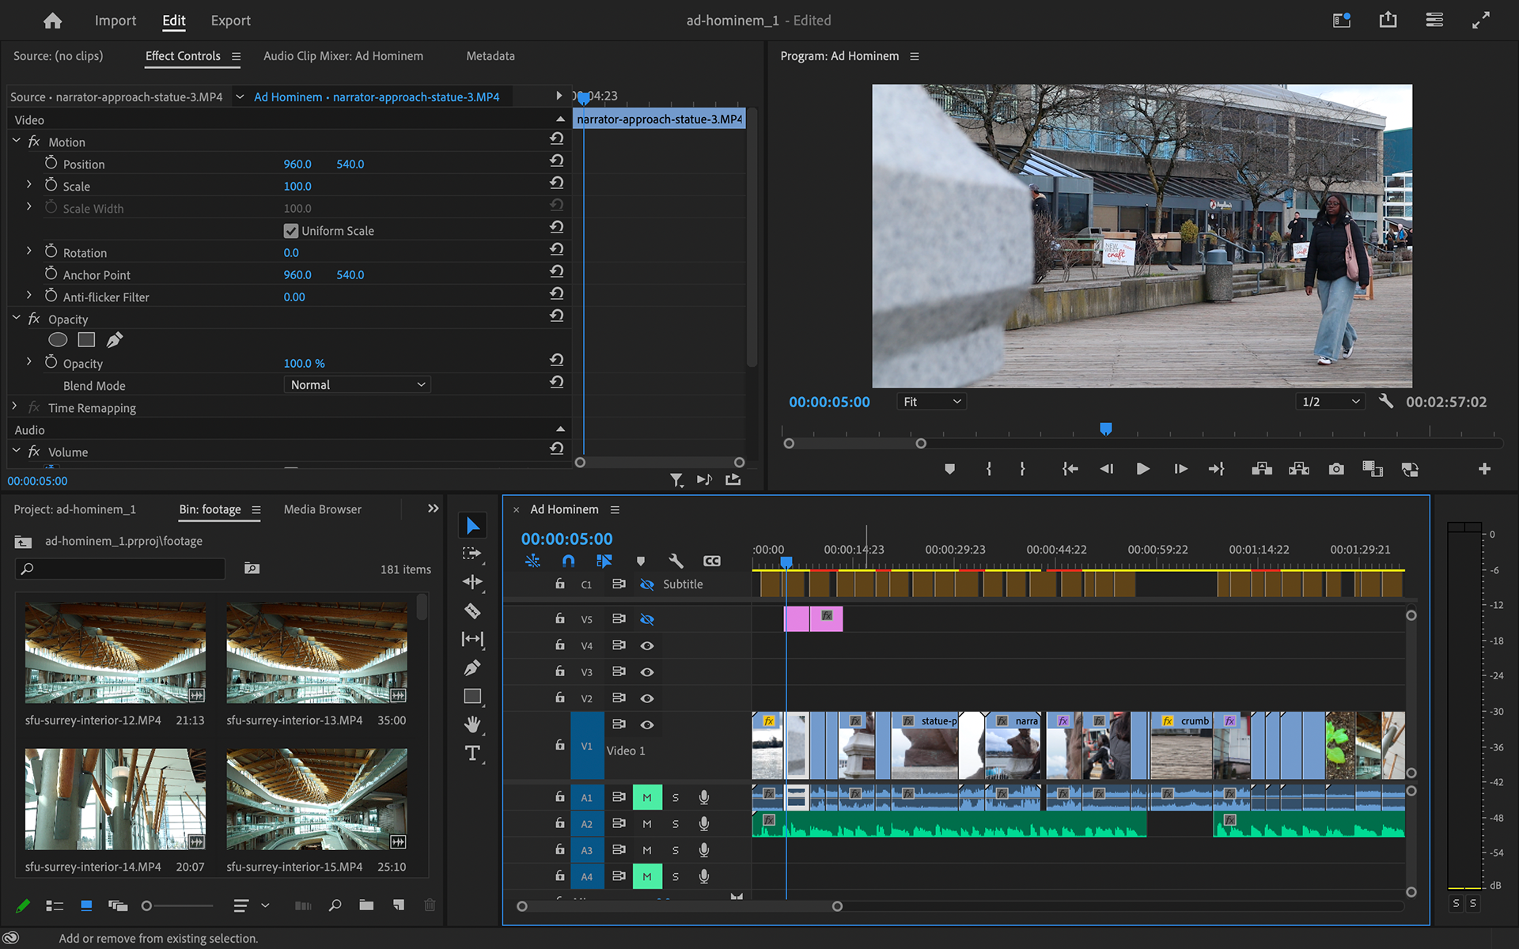Open the Media Browser tab
This screenshot has height=949, width=1519.
point(323,509)
